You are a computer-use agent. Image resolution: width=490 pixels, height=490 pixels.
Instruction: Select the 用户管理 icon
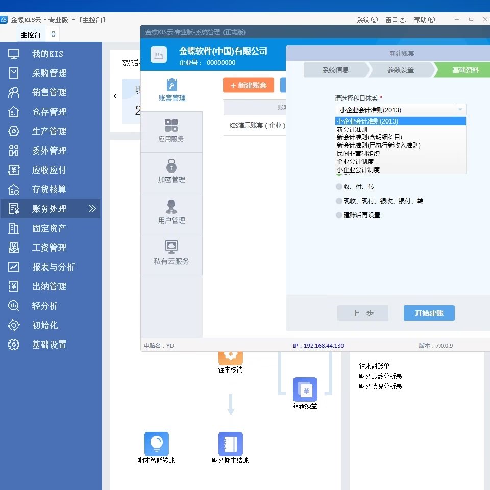(171, 207)
